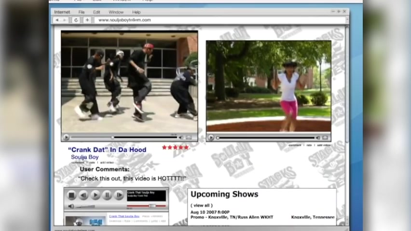Click the music player track display screen

coord(146,196)
